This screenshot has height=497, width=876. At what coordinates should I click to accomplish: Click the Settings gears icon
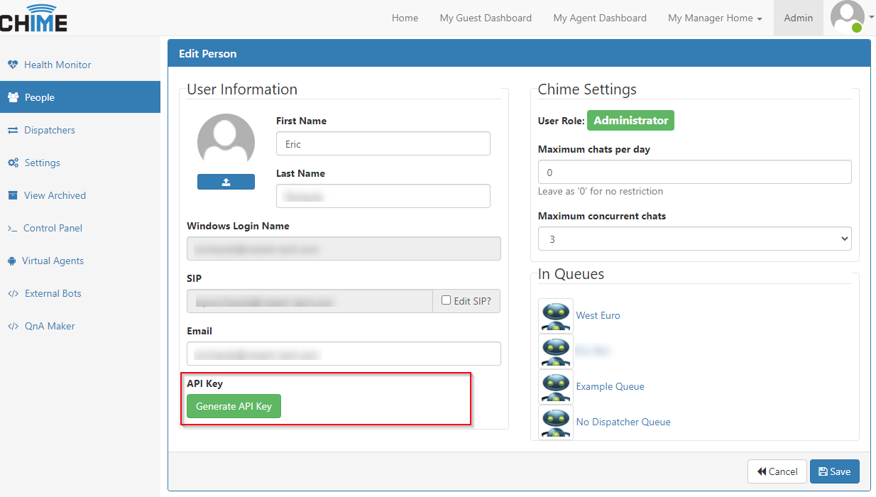click(x=13, y=163)
